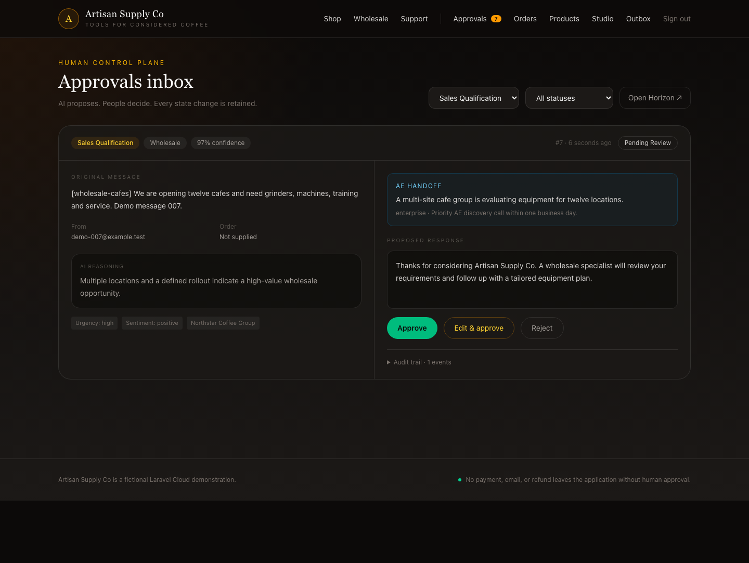Open the Sales Qualification filter dropdown
The width and height of the screenshot is (749, 563).
tap(474, 98)
